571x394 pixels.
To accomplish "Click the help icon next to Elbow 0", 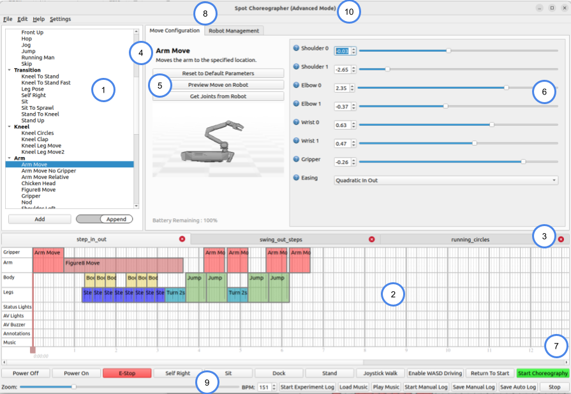I will coord(296,85).
